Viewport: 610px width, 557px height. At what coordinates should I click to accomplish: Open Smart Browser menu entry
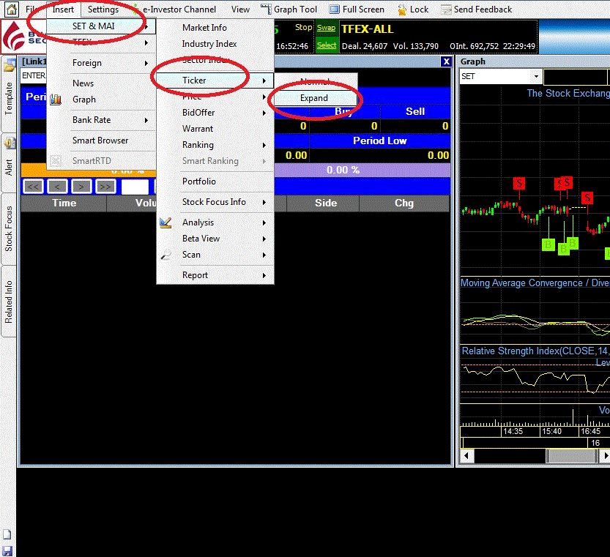(x=101, y=141)
